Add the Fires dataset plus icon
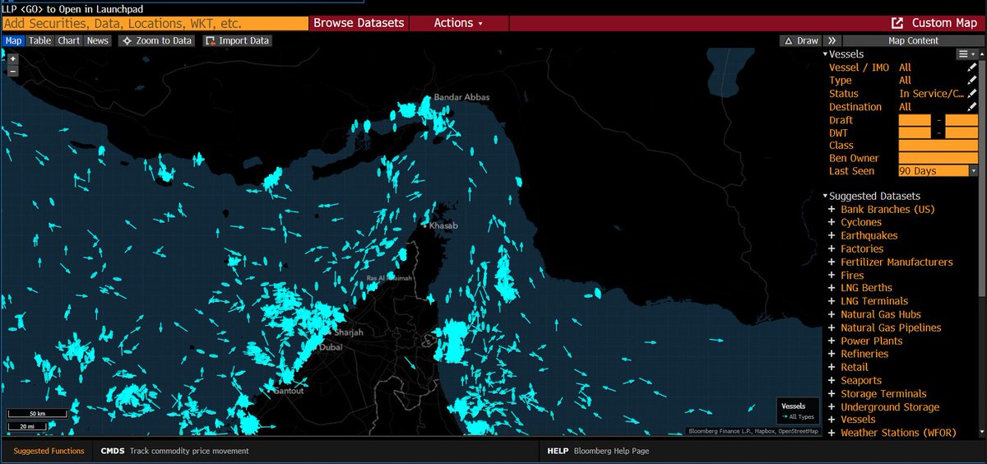The image size is (987, 464). 832,275
